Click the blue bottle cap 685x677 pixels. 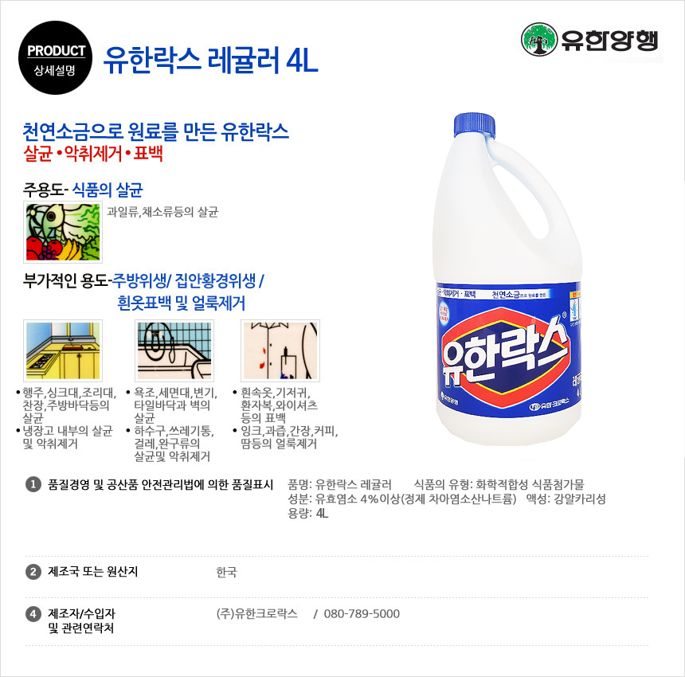pyautogui.click(x=475, y=125)
